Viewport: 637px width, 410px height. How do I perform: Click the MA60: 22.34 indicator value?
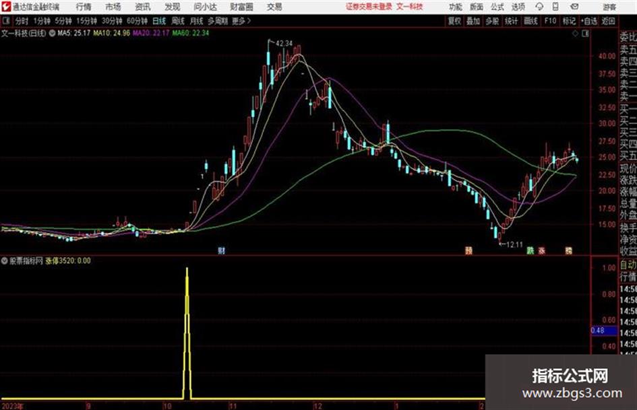coord(191,33)
